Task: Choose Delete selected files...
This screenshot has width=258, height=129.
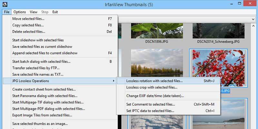Action: [x=60, y=32]
